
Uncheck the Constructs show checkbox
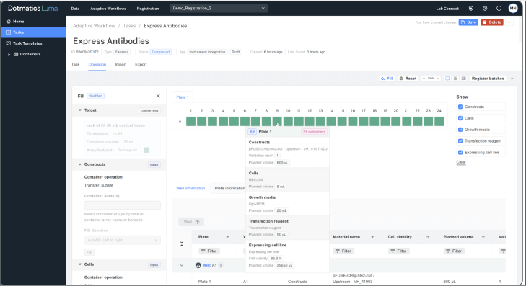(x=460, y=107)
